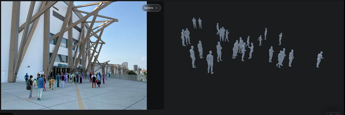Click the stadium building sign above the entrance
Screen dimensions: 345x115
[64, 65]
